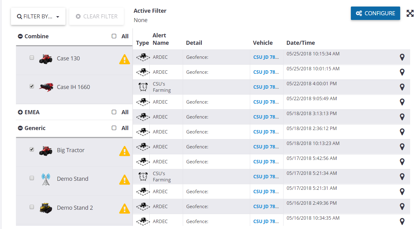Click Geofence detail in 05/17/2018 5:42:56 AM row
The height and width of the screenshot is (229, 417).
(197, 162)
